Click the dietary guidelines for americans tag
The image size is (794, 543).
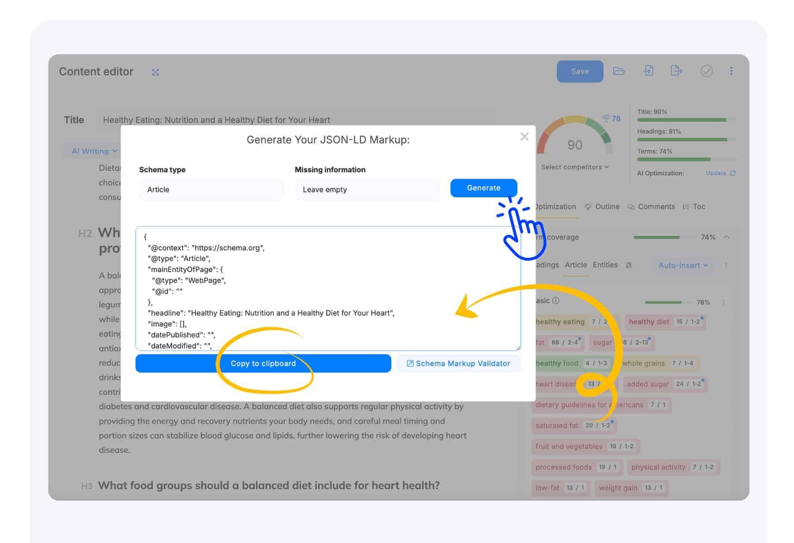[602, 405]
